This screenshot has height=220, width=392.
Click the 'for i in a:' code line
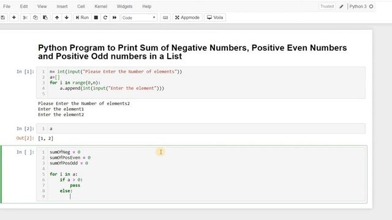pyautogui.click(x=64, y=174)
